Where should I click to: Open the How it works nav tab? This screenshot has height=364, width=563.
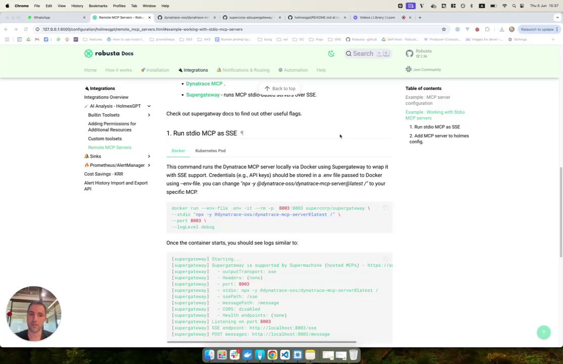[118, 70]
